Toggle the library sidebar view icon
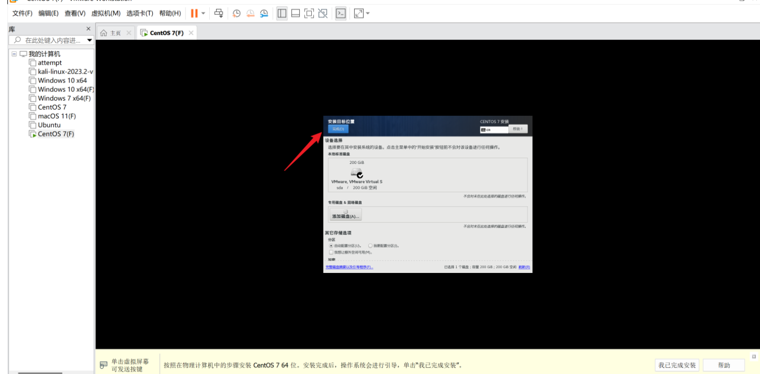The image size is (760, 374). [282, 13]
